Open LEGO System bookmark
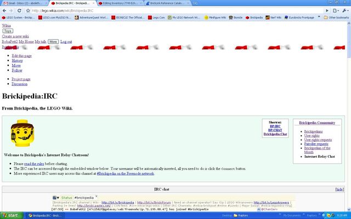This screenshot has width=351, height=219. tap(18, 18)
